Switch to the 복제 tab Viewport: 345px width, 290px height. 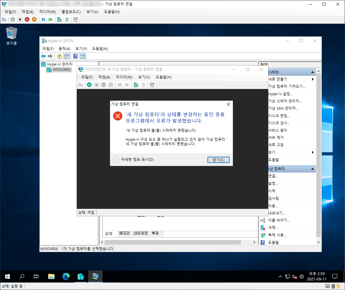click(x=155, y=233)
